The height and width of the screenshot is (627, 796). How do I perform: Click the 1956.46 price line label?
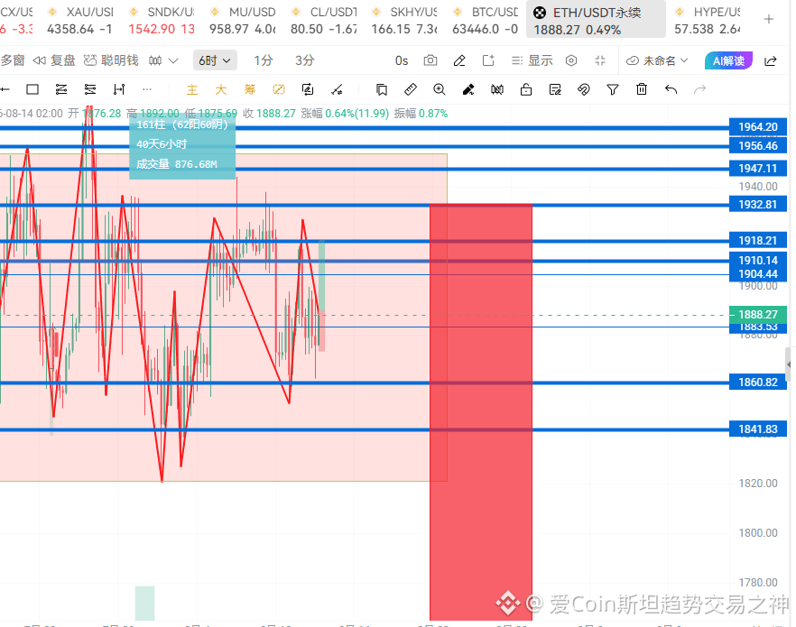758,146
